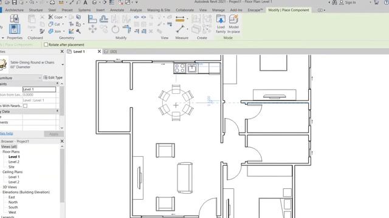The image size is (389, 218).
Task: Click the Apply button in Properties
Action: pyautogui.click(x=54, y=134)
